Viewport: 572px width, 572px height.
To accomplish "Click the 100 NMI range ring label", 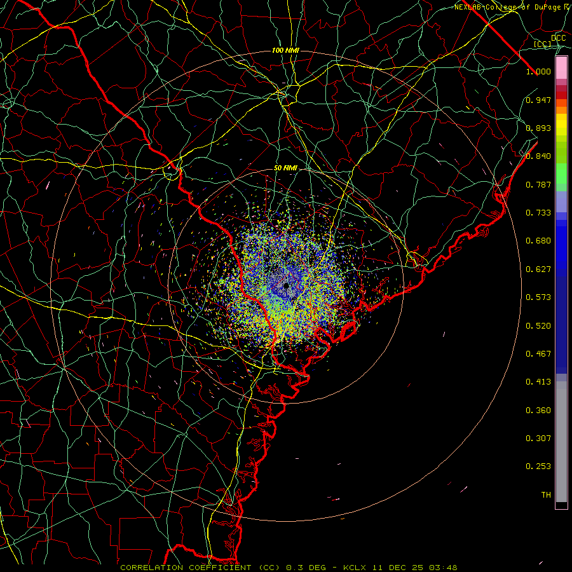I will tap(285, 50).
